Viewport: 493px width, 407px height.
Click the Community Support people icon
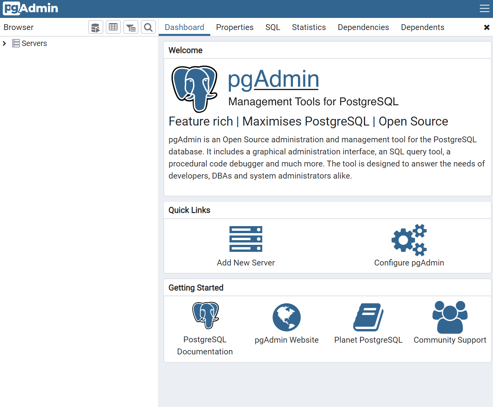pyautogui.click(x=450, y=317)
